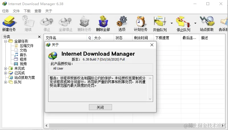This screenshot has width=228, height=130.
Task: Click the 停止队列 stop queue icon
Action: (183, 24)
